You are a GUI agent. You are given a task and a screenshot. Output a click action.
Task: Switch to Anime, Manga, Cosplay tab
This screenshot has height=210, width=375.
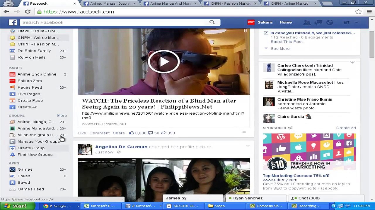110,3
